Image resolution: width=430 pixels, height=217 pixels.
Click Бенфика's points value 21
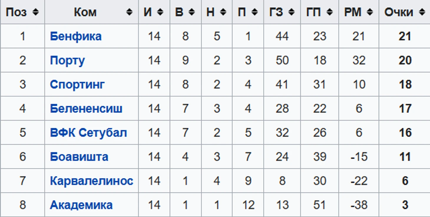[405, 37]
